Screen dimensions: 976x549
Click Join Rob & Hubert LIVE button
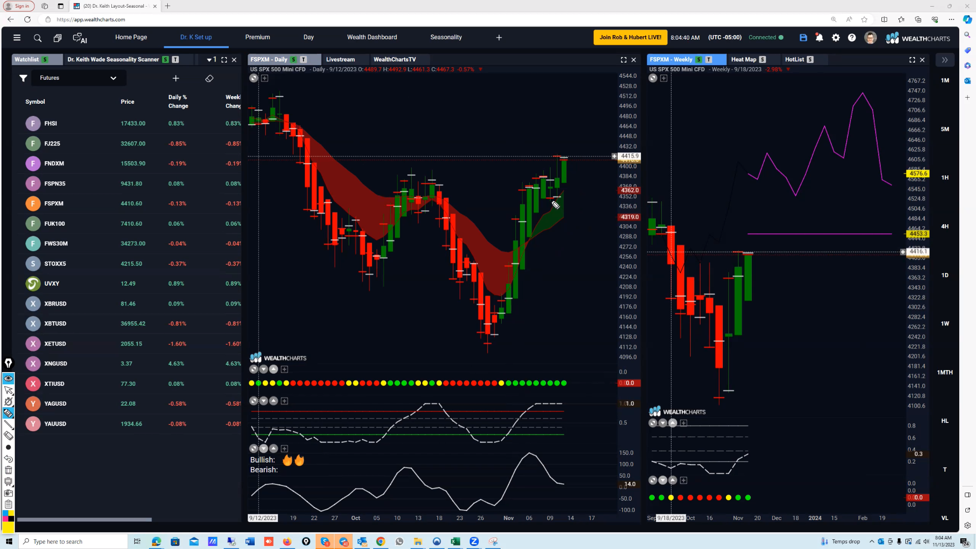630,38
